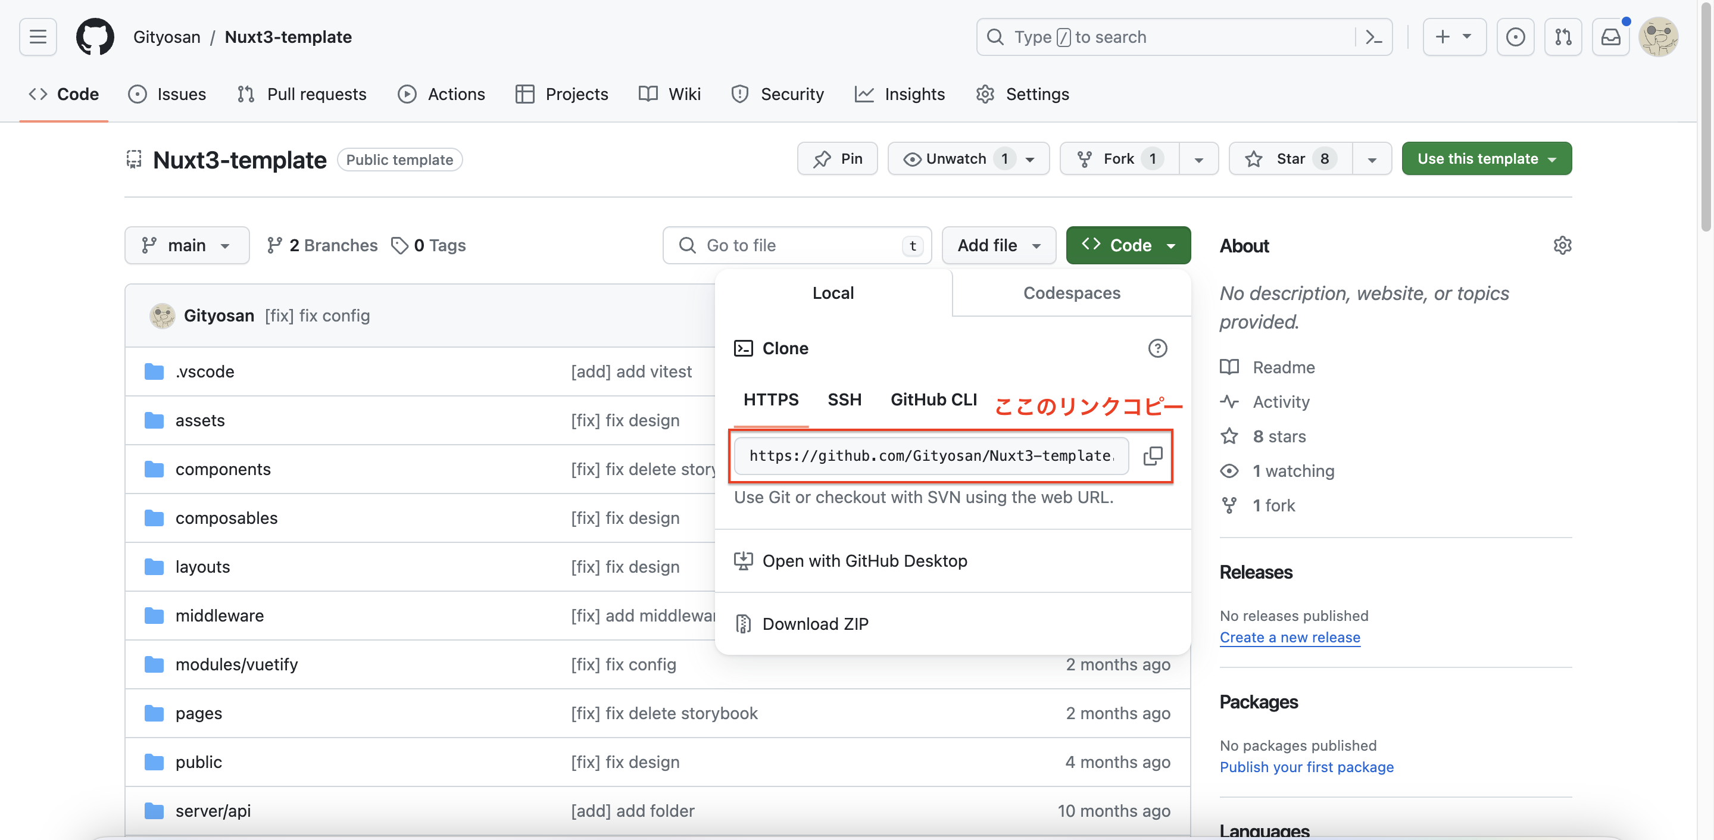Open the middleware folder
This screenshot has height=840, width=1714.
220,615
